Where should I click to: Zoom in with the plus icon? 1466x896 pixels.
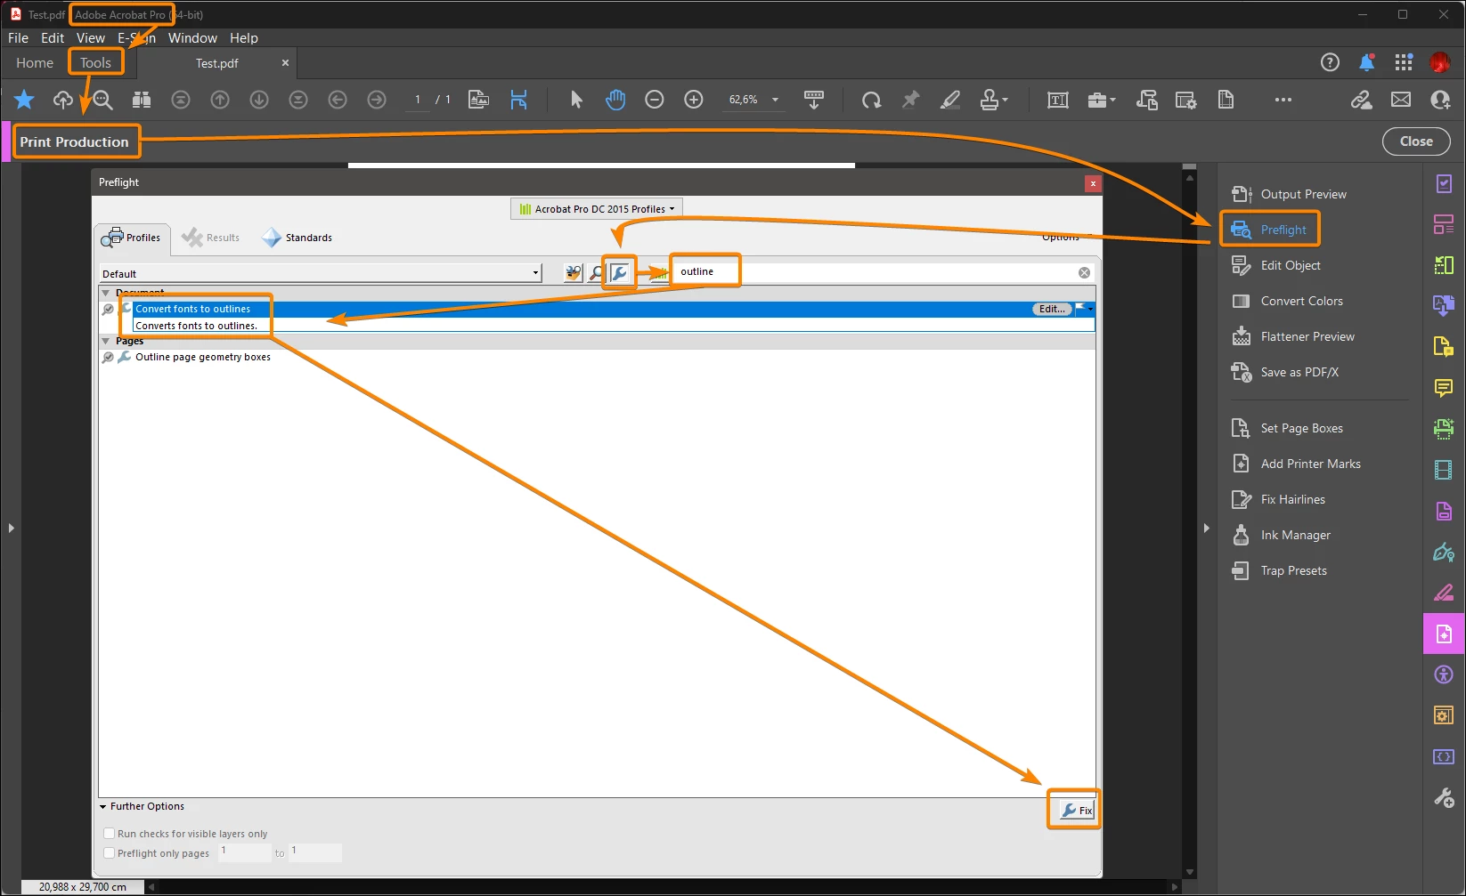(x=694, y=100)
